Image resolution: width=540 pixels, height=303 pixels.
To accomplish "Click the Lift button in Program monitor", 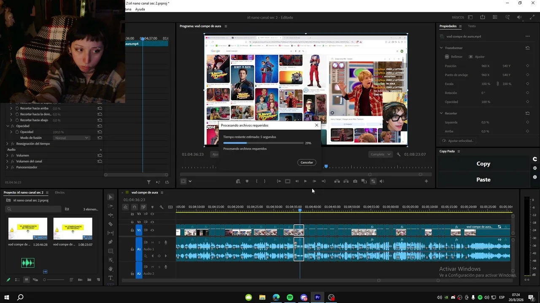I will point(337,181).
